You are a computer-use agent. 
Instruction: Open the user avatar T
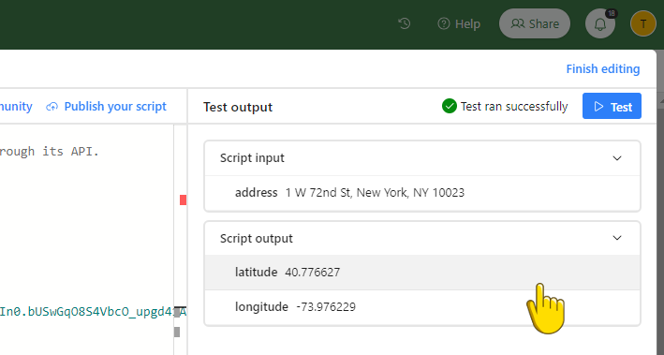coord(642,23)
